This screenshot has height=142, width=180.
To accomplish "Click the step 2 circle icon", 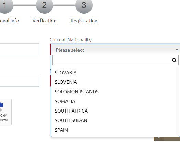I will click(x=45, y=5).
